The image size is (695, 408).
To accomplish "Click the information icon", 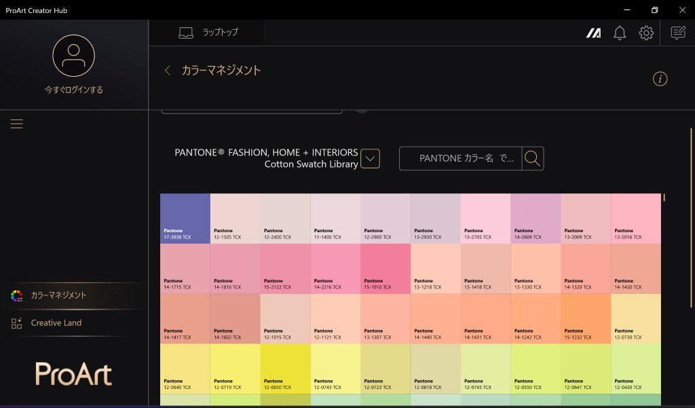I will 660,79.
